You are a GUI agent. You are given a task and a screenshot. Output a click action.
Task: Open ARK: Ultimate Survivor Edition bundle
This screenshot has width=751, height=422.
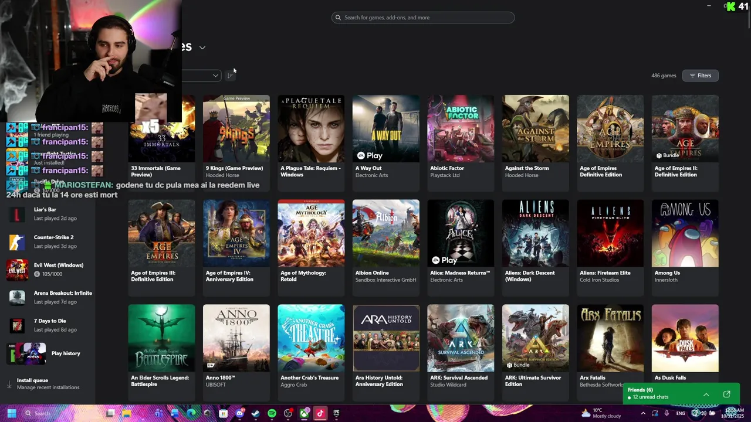pos(535,338)
